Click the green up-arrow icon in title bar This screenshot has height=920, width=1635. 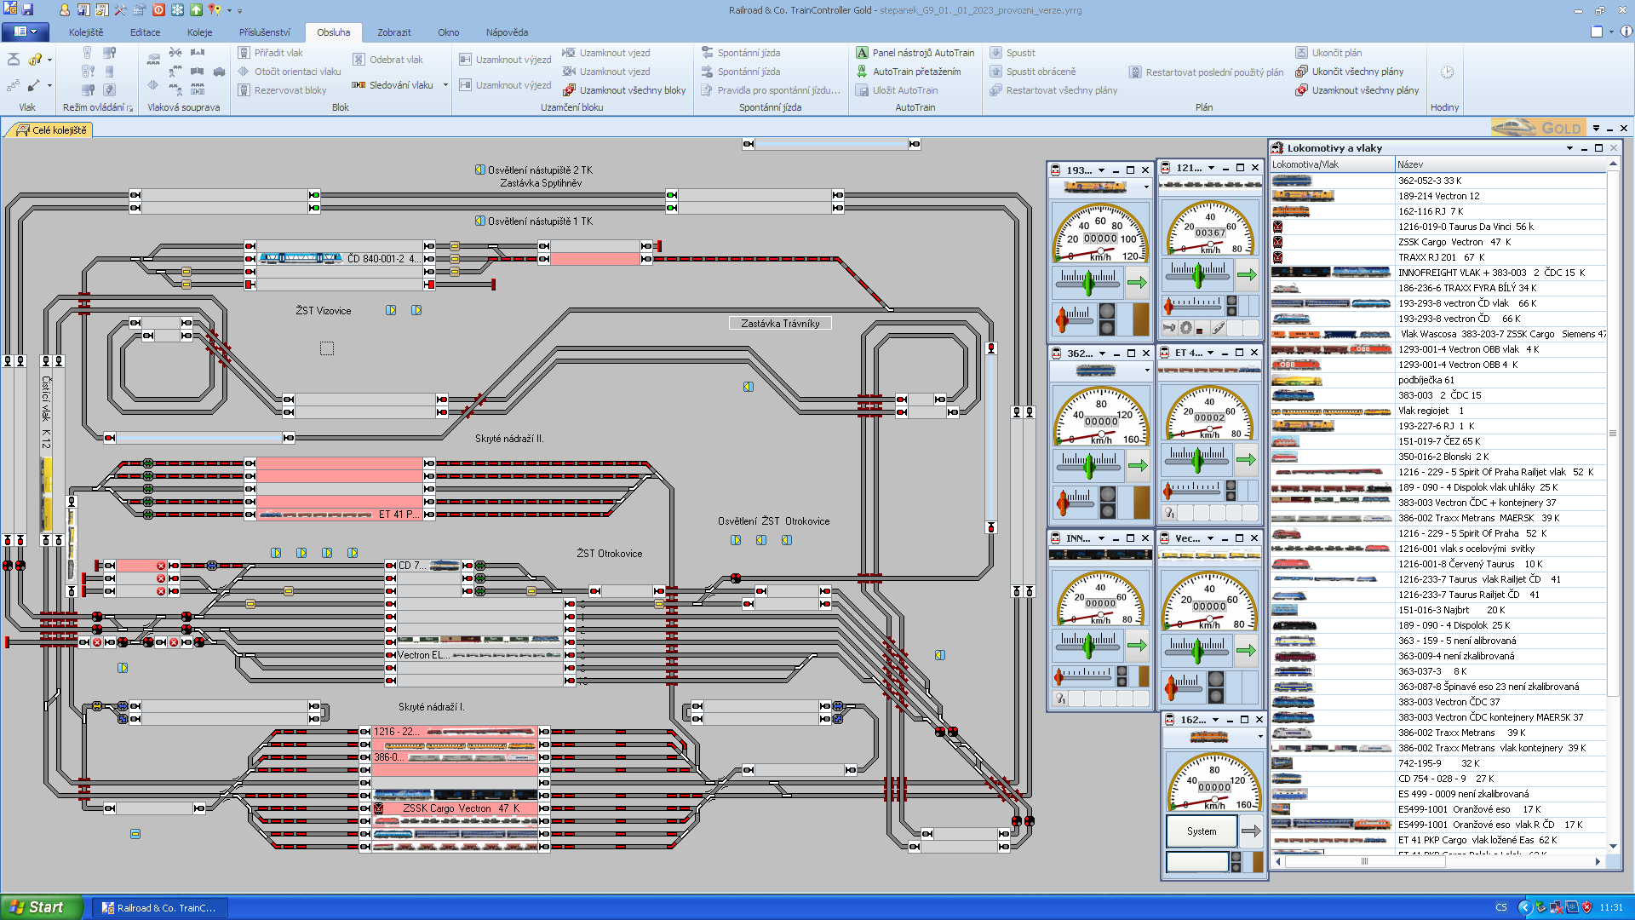(x=196, y=9)
